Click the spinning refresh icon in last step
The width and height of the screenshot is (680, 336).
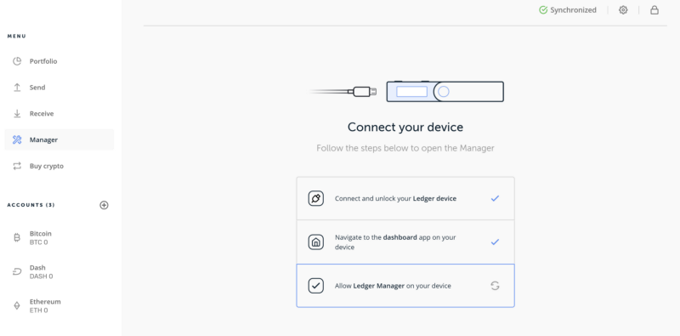point(495,286)
